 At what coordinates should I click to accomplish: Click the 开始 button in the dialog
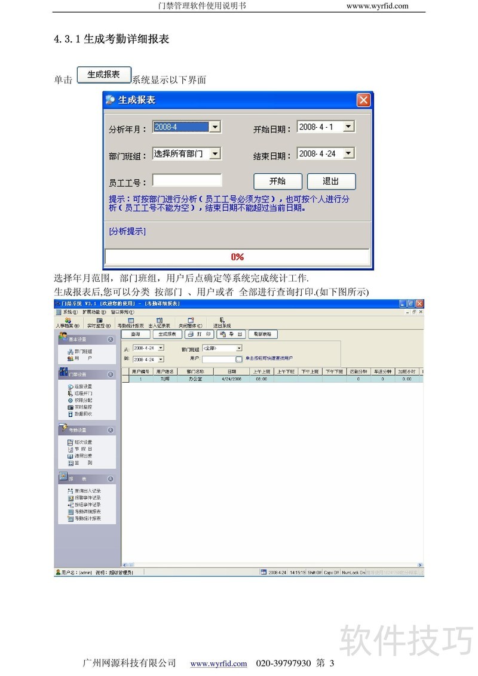click(277, 182)
